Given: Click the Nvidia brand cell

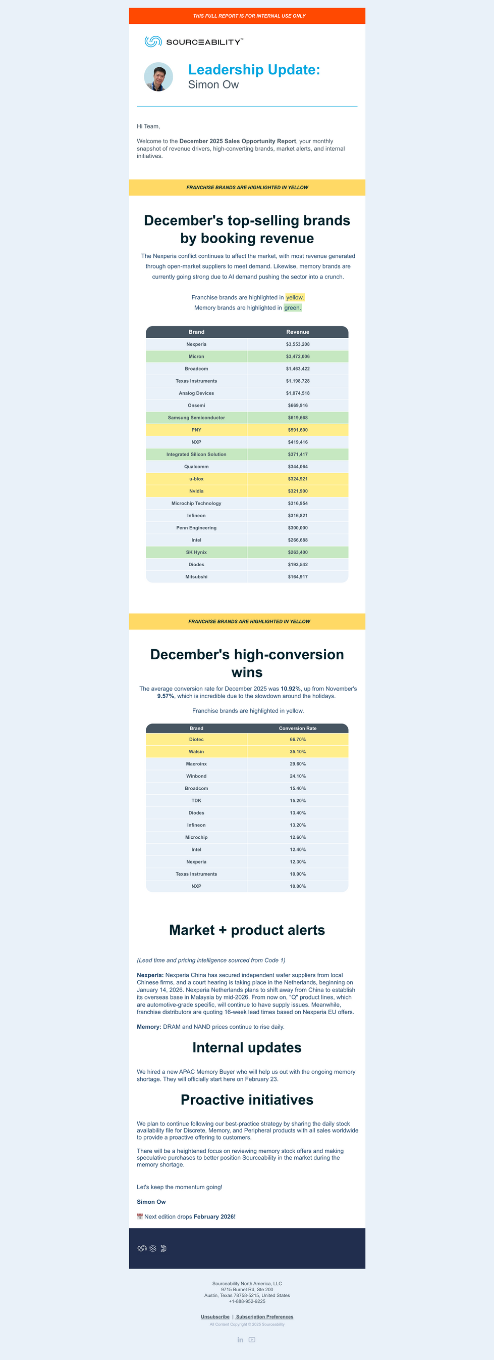Looking at the screenshot, I should click(196, 491).
